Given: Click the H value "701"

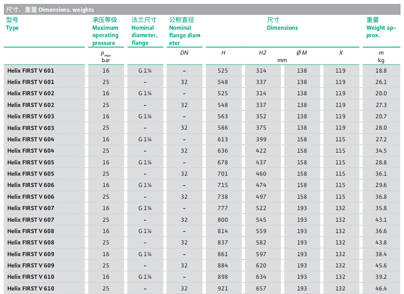Looking at the screenshot, I should (x=223, y=174).
